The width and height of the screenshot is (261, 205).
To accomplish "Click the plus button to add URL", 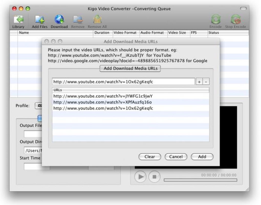I will 199,82.
